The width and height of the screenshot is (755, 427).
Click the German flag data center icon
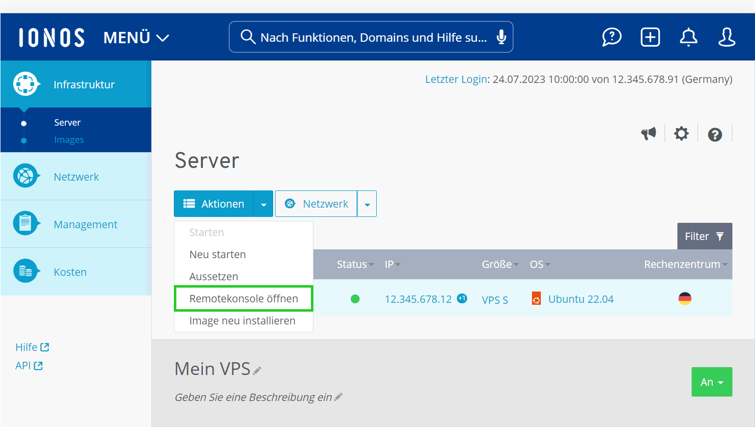point(685,298)
